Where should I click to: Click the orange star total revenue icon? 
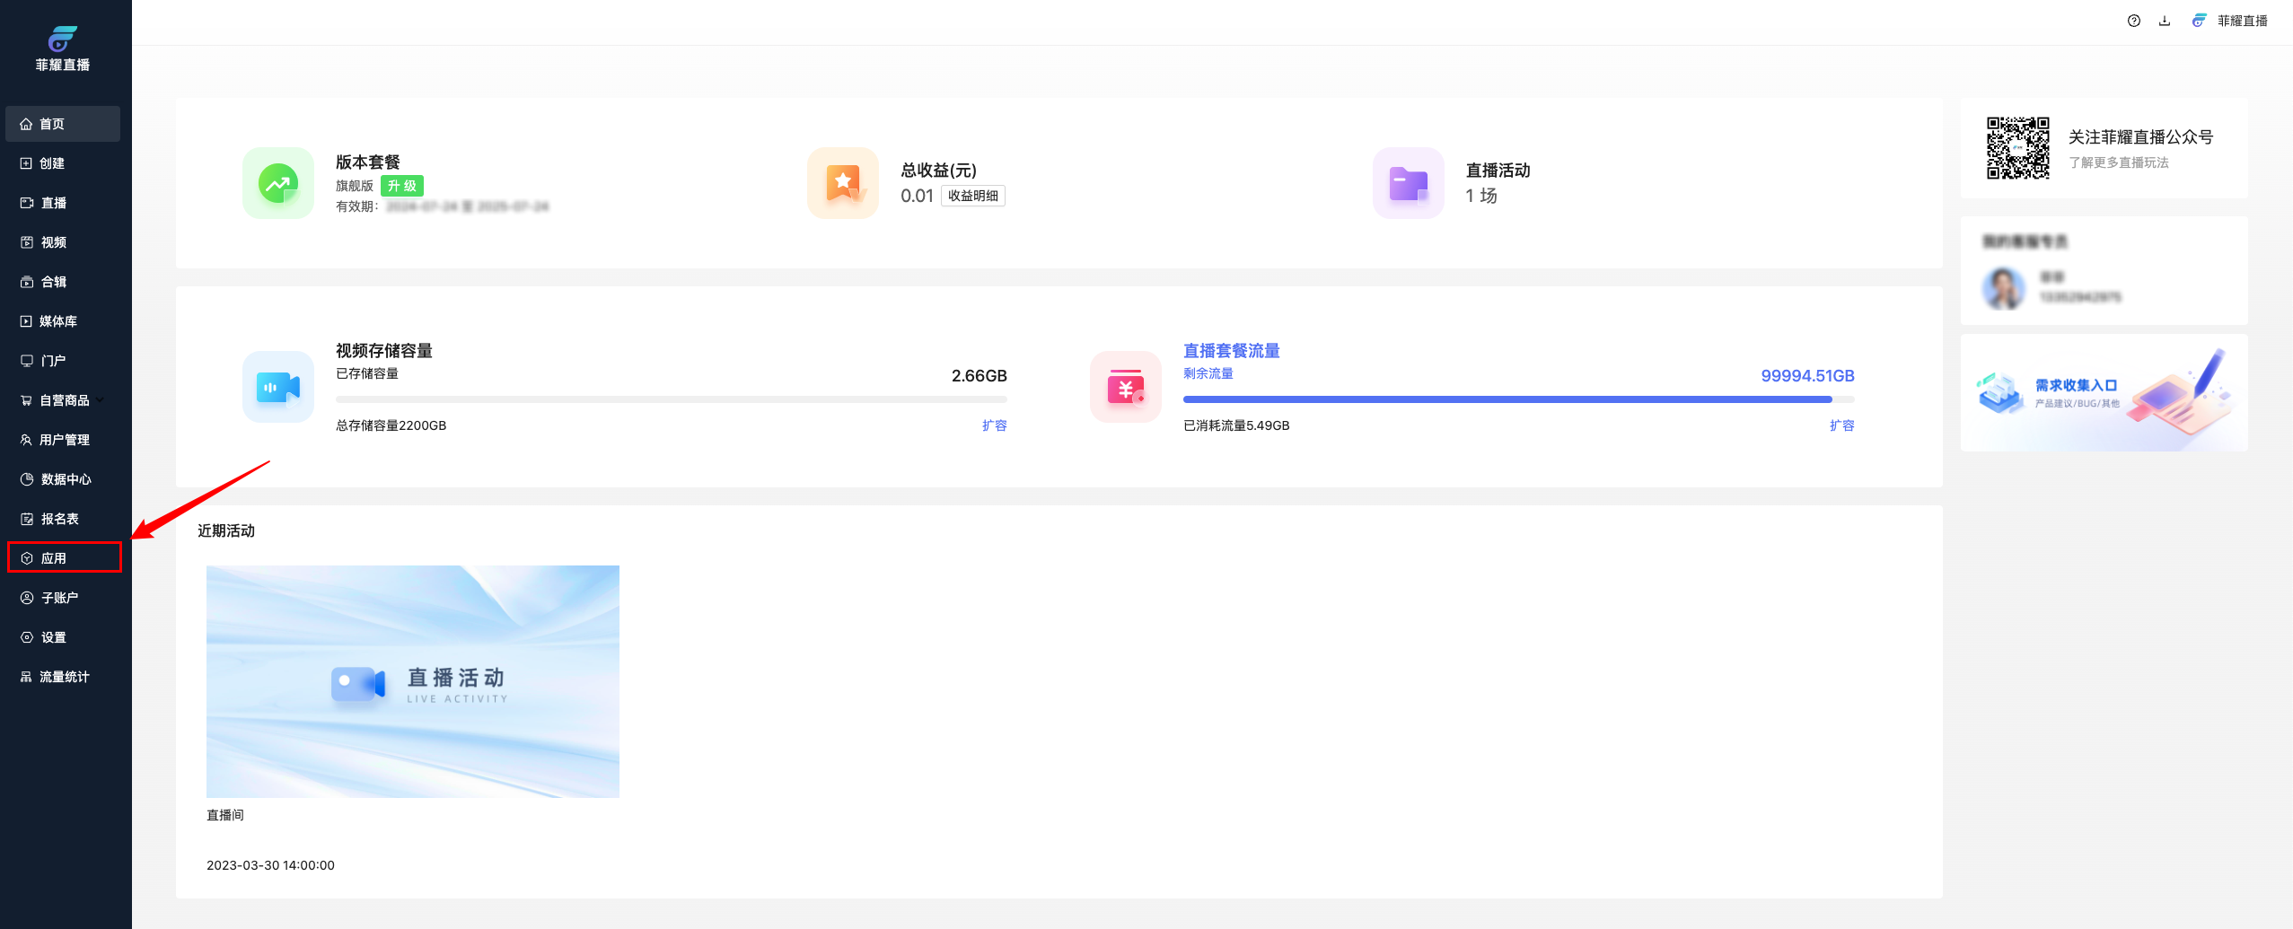point(843,184)
